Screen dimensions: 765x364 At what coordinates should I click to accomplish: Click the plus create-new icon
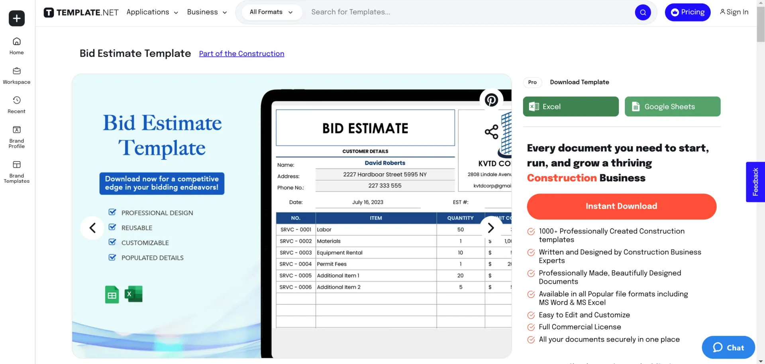pos(17,18)
